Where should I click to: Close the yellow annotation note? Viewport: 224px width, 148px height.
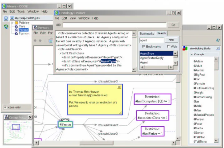[x=119, y=87]
